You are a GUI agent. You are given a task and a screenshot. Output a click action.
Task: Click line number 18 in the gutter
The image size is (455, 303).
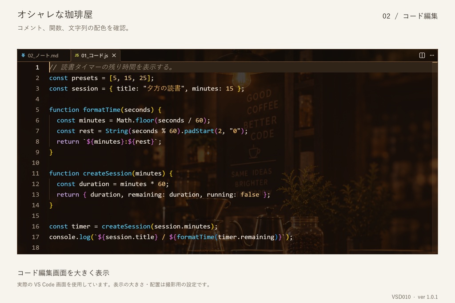(x=36, y=248)
